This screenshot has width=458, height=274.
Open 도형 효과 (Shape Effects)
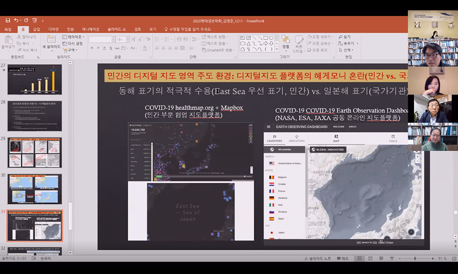pyautogui.click(x=319, y=50)
